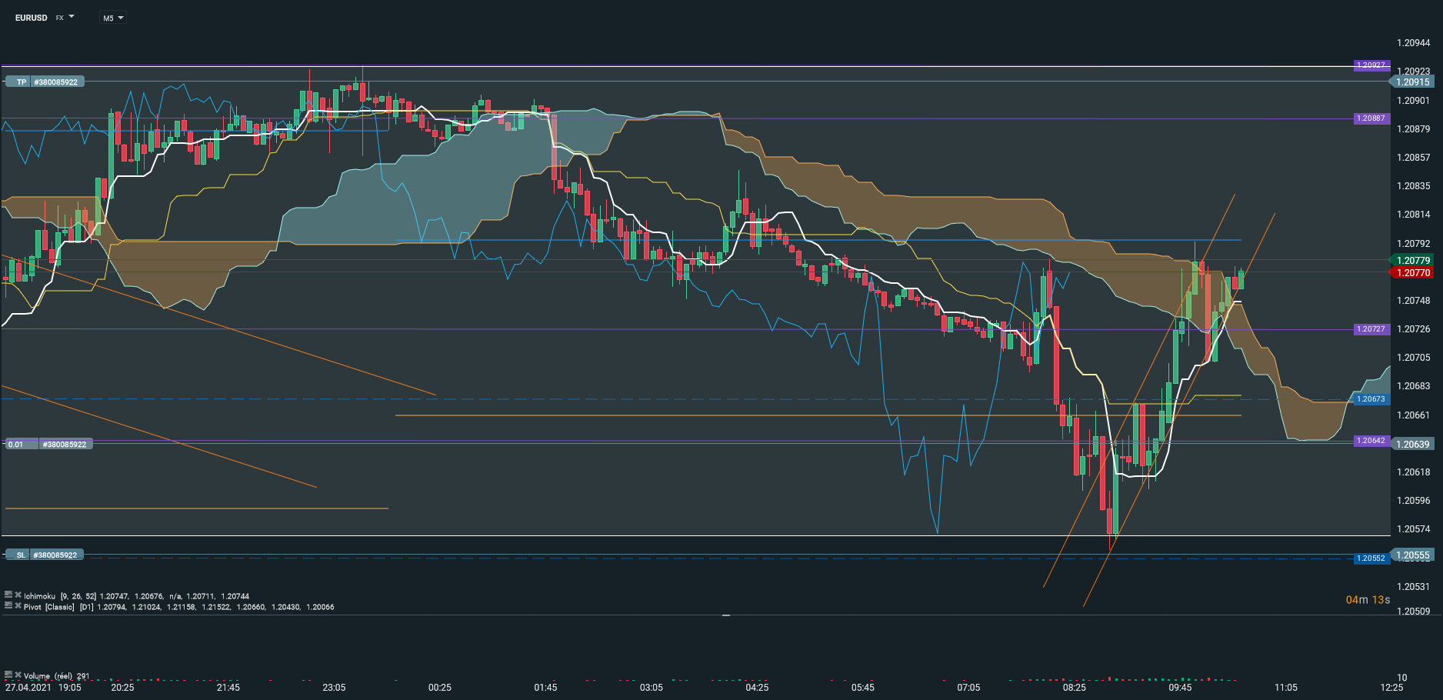Open Ichimoku indicator settings icon
The image size is (1443, 700).
8,595
